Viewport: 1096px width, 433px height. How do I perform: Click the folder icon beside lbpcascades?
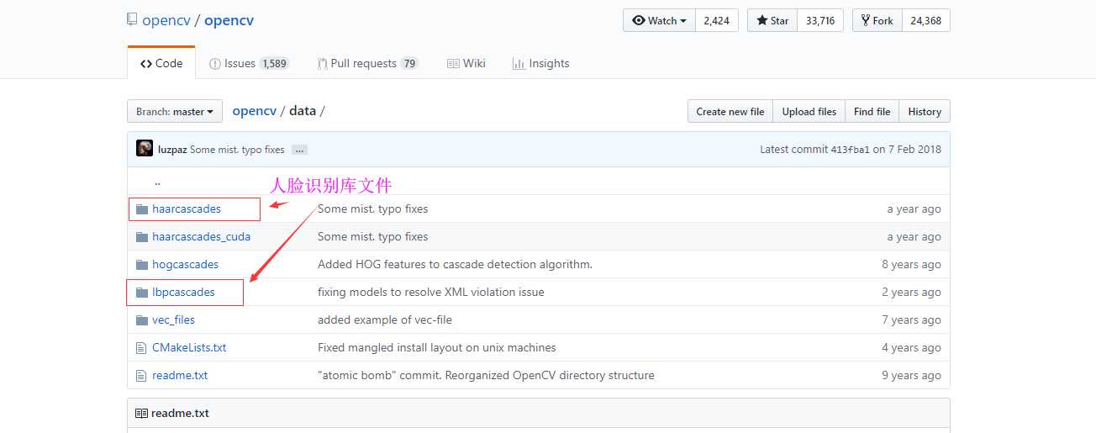click(141, 292)
